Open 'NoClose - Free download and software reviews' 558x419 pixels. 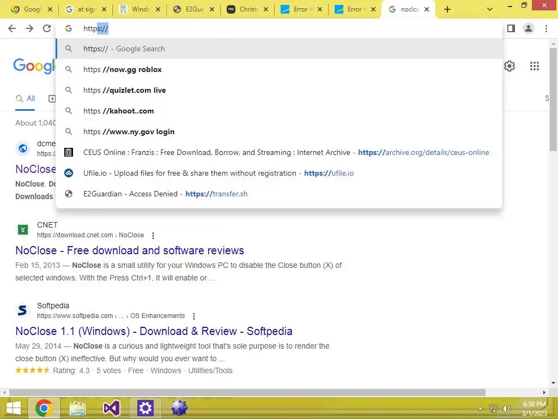130,250
